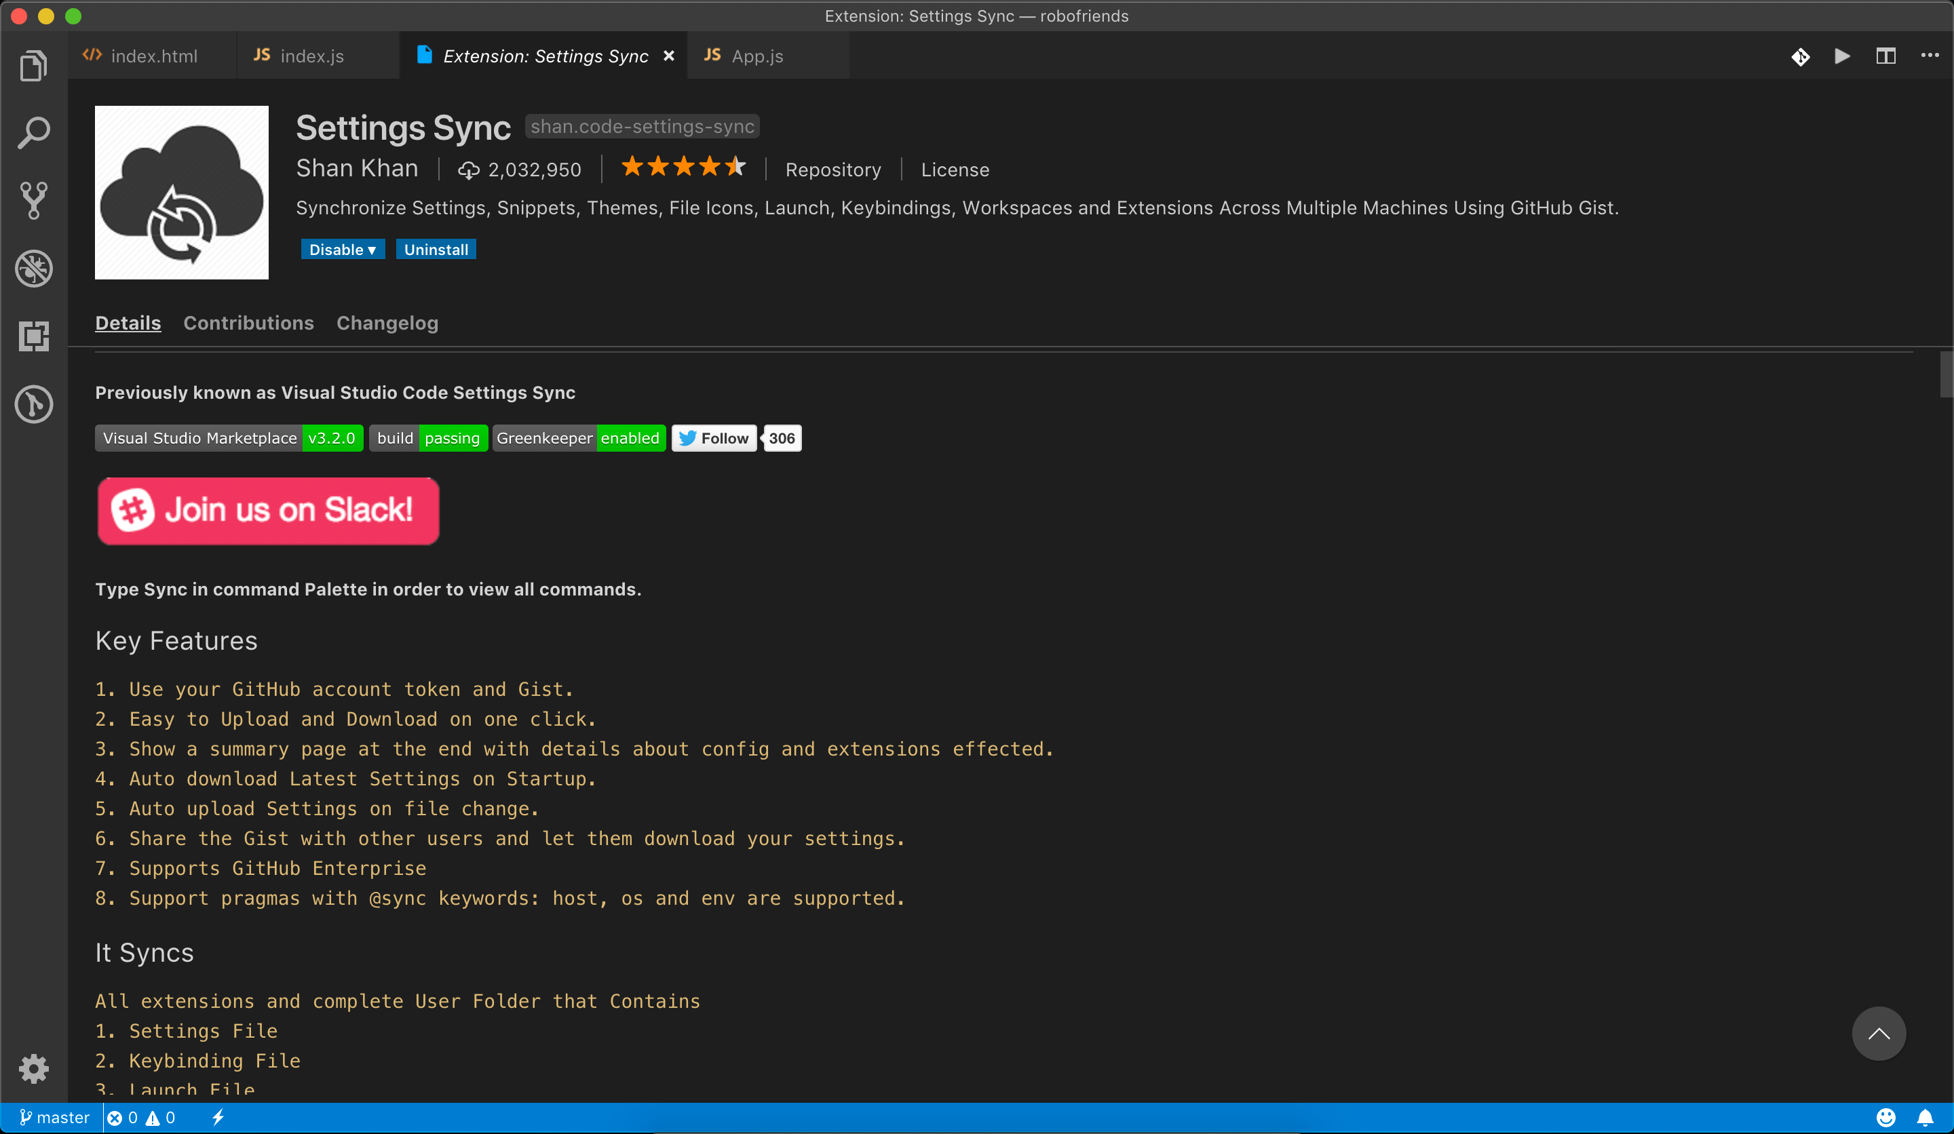Viewport: 1954px width, 1134px height.
Task: Open the Search view in activity bar
Action: pyautogui.click(x=33, y=134)
